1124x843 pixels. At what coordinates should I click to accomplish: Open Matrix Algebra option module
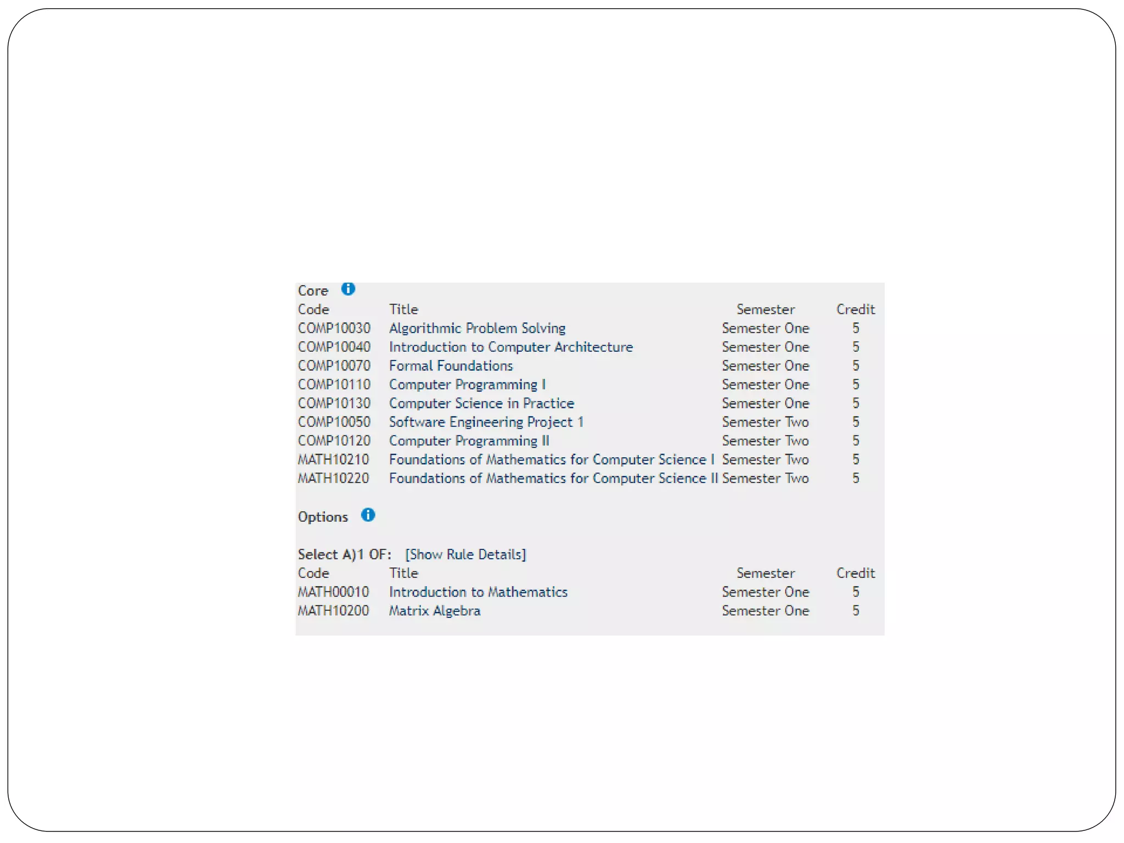(x=434, y=611)
